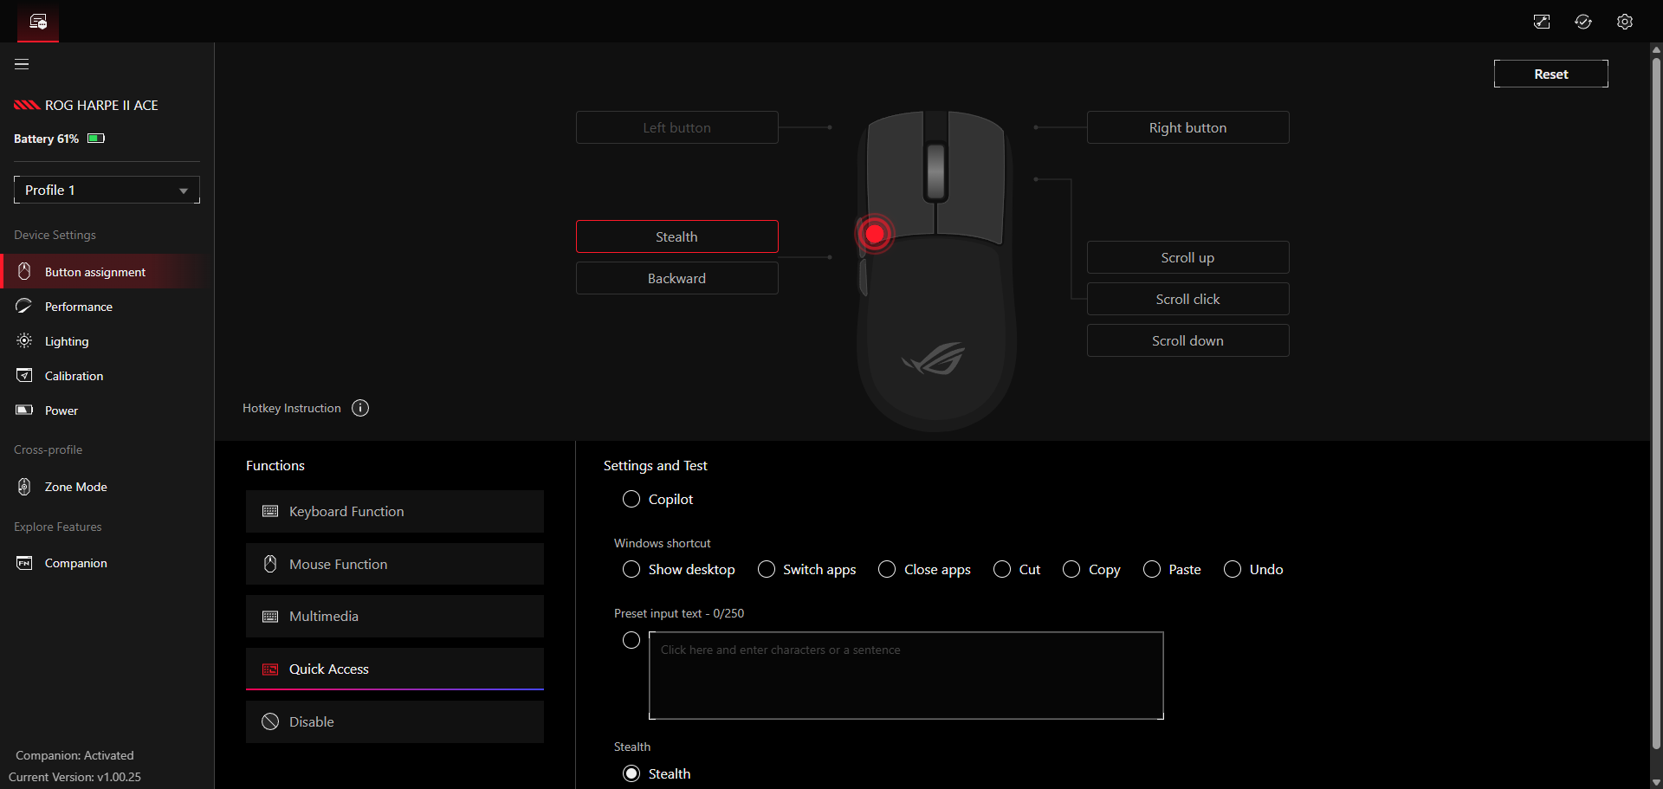Expand the Profile 1 dropdown
Viewport: 1663px width, 789px height.
[107, 190]
